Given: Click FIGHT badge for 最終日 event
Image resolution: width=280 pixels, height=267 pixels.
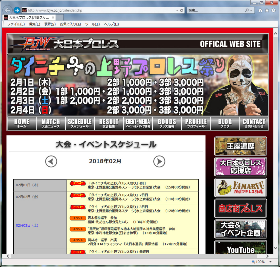Looking at the screenshot, I should pos(78,252).
